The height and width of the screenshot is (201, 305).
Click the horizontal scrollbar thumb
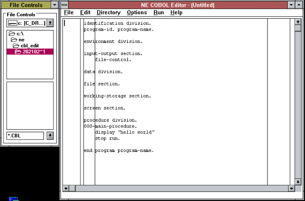click(72, 189)
